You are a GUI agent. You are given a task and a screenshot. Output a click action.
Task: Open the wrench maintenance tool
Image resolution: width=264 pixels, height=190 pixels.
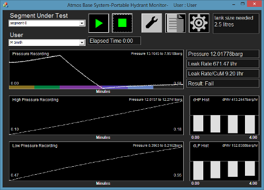[152, 23]
